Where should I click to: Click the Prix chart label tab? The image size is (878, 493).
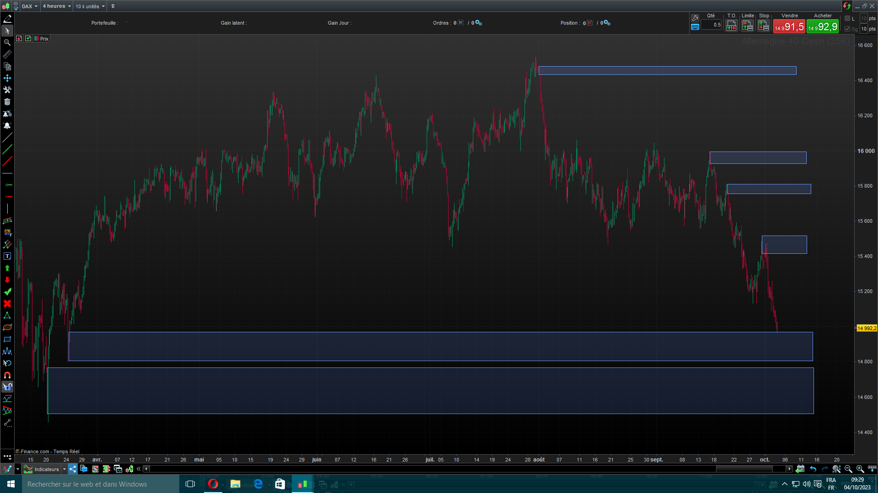42,39
